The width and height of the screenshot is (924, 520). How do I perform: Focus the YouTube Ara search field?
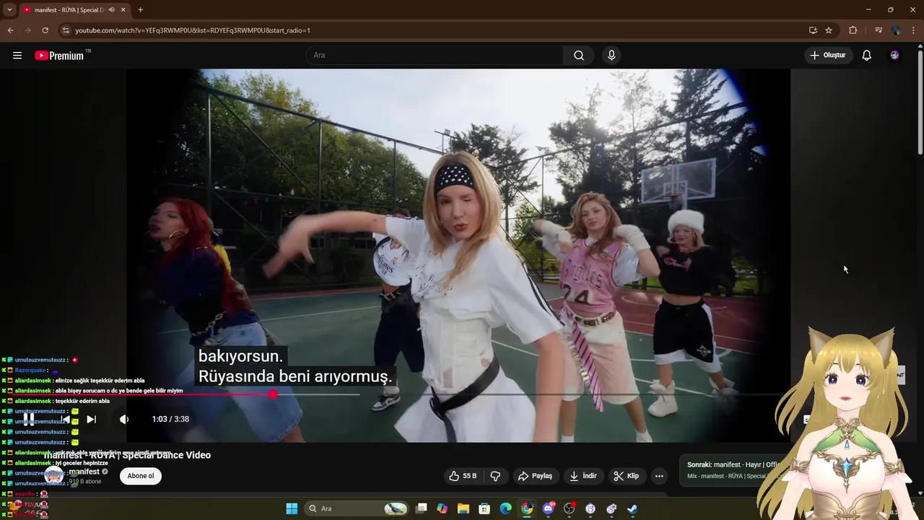click(x=435, y=56)
